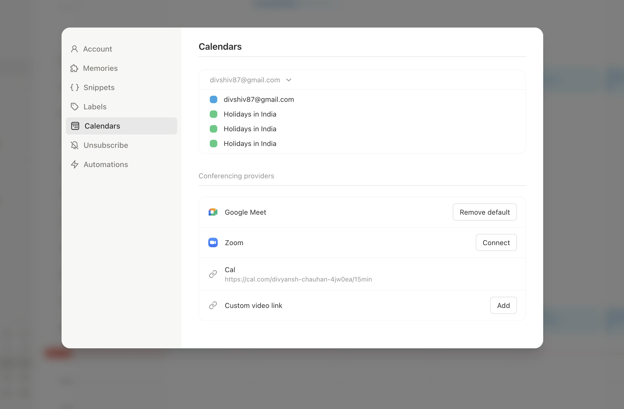Click the blue swatch for divshiv87@gmail.com calendar
This screenshot has height=409, width=624.
(x=214, y=99)
